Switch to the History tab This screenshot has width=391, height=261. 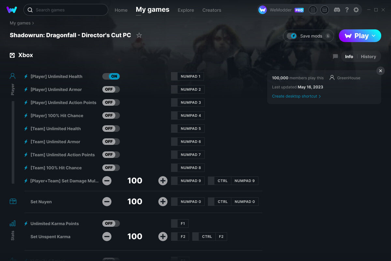(x=369, y=56)
